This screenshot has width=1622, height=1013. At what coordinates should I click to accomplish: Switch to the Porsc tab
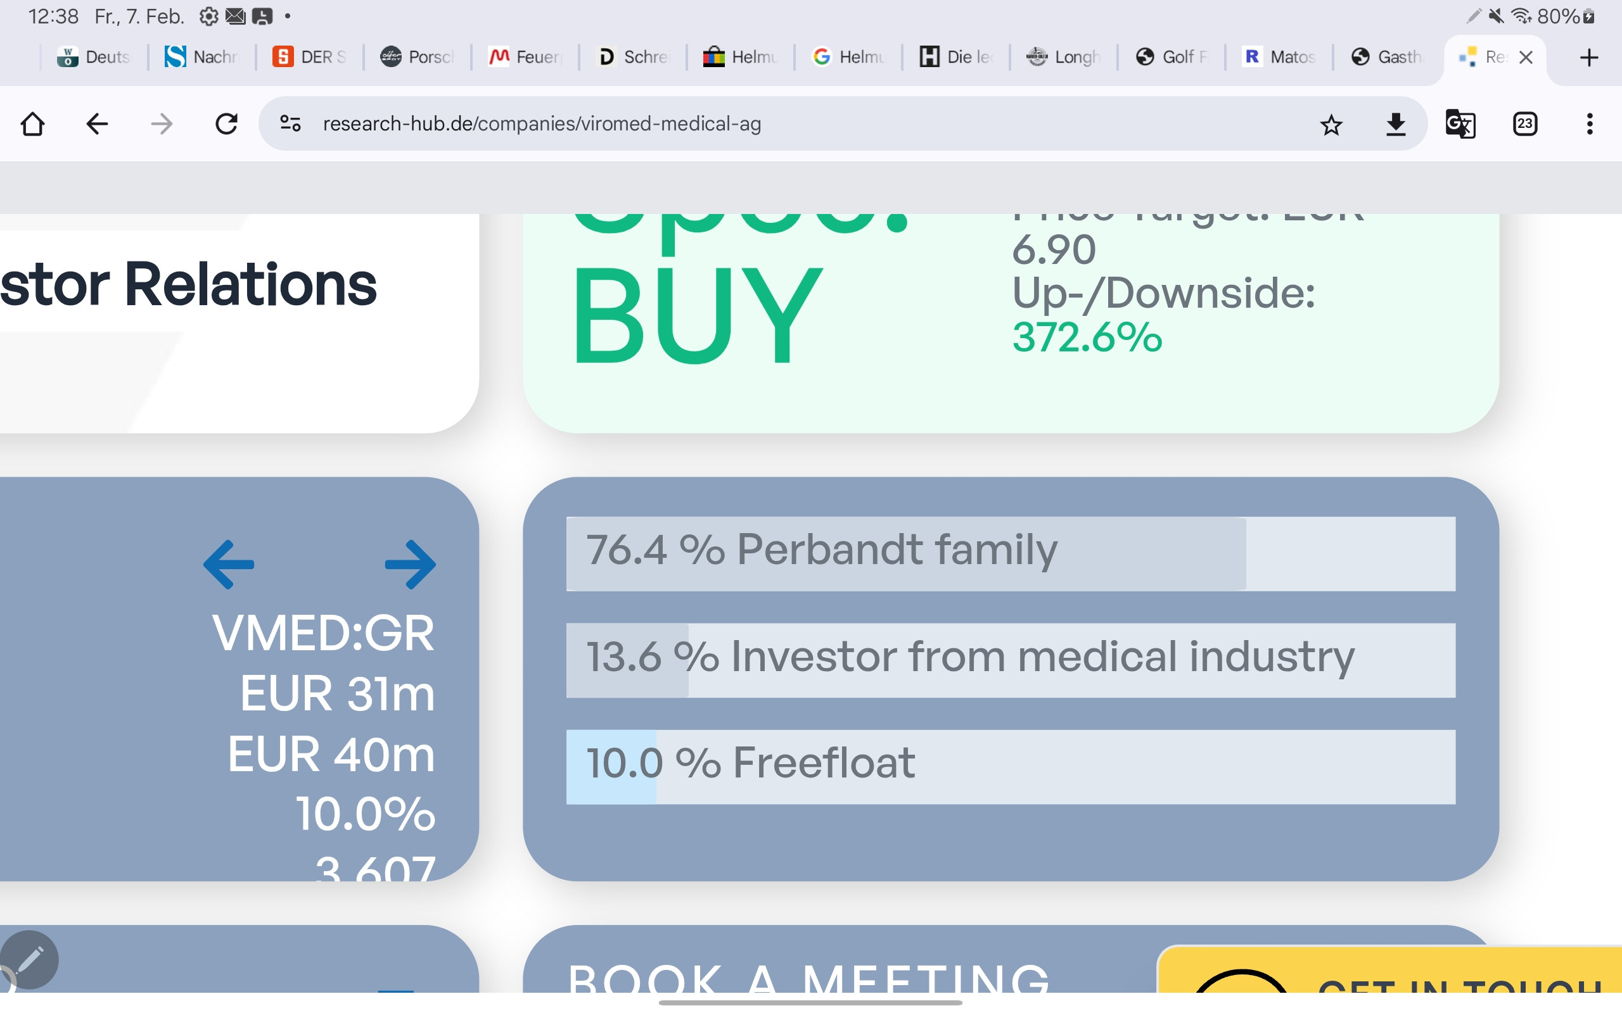(x=417, y=58)
